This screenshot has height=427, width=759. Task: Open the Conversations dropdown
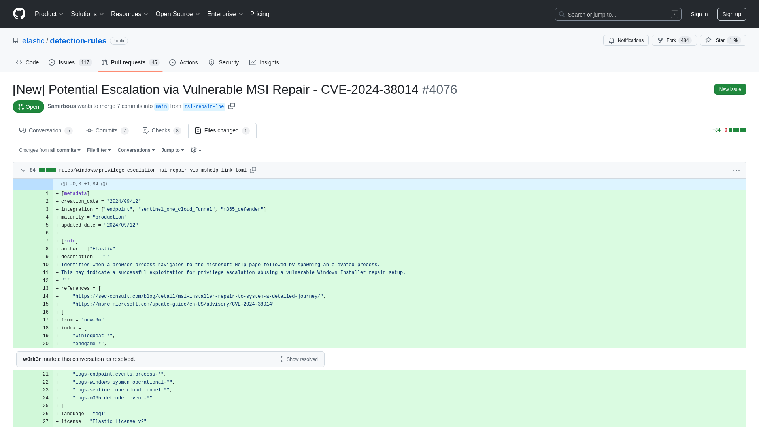click(136, 150)
